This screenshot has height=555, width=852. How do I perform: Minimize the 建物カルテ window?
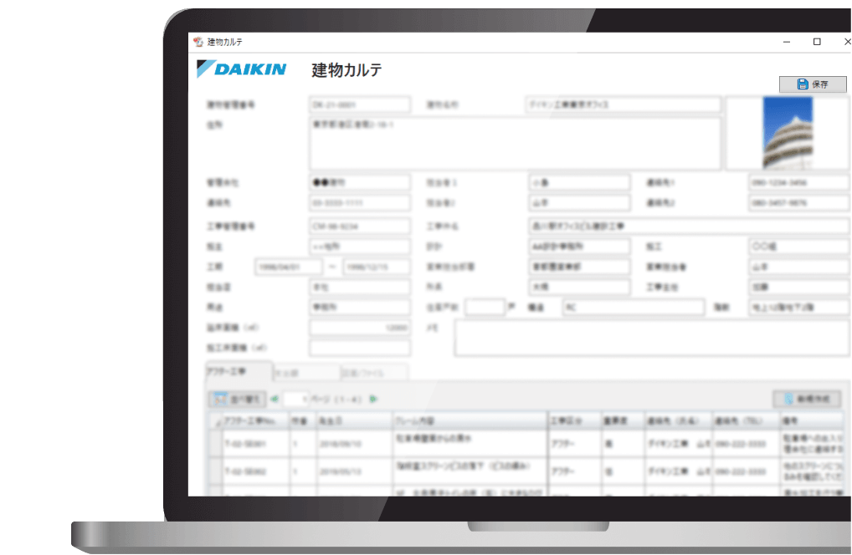(786, 42)
